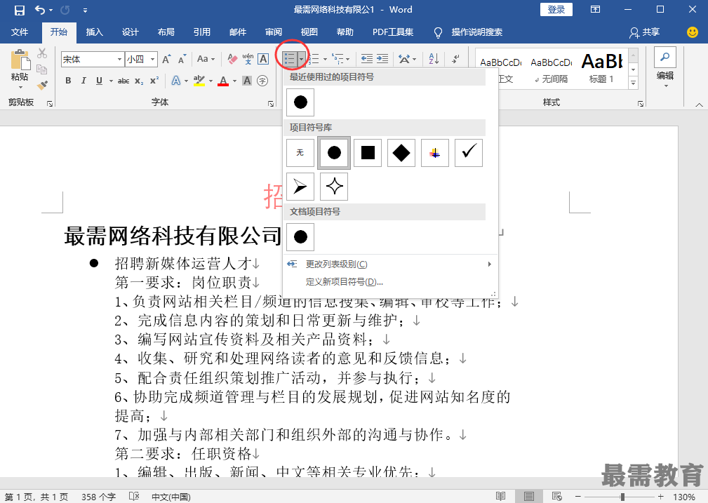Click the 登录 sign-in button
The height and width of the screenshot is (503, 708).
tap(556, 10)
